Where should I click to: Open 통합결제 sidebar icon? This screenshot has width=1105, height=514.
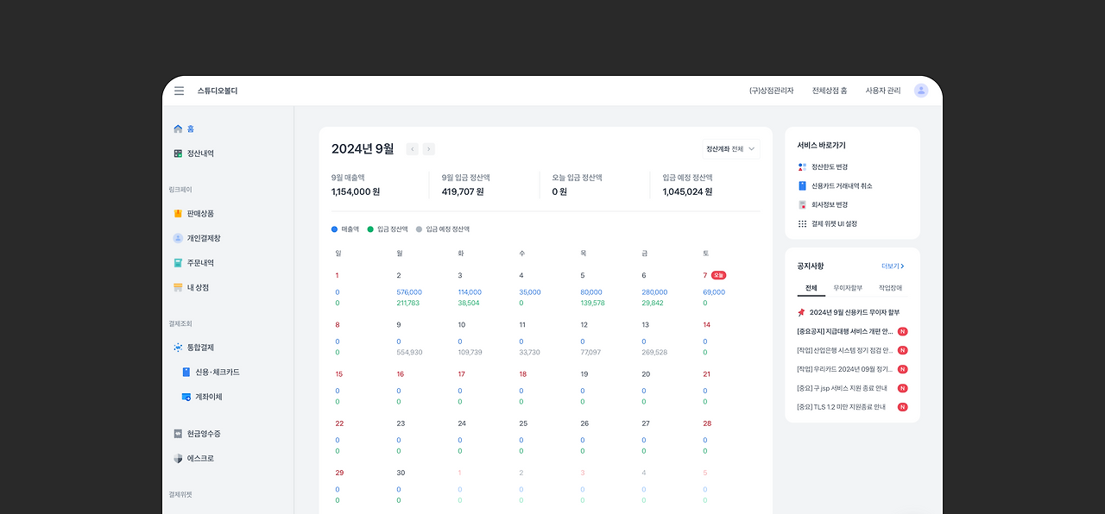(x=178, y=348)
